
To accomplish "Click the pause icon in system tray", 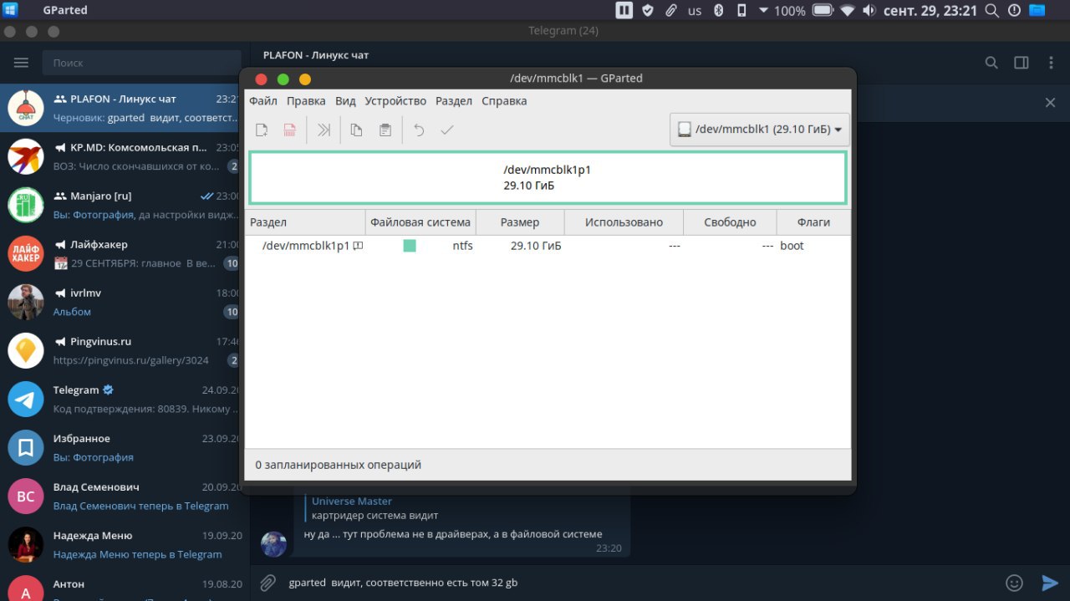I will click(x=624, y=10).
